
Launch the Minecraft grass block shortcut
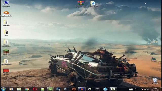6,52
